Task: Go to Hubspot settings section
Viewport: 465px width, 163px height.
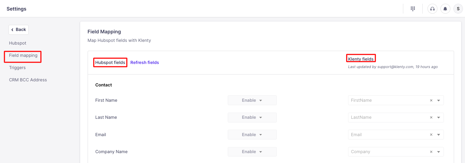Action: point(18,43)
